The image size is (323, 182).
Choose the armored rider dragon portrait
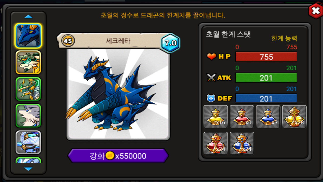28,89
